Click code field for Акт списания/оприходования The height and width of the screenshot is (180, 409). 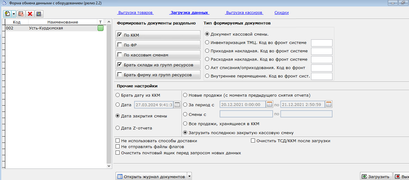(x=322, y=68)
